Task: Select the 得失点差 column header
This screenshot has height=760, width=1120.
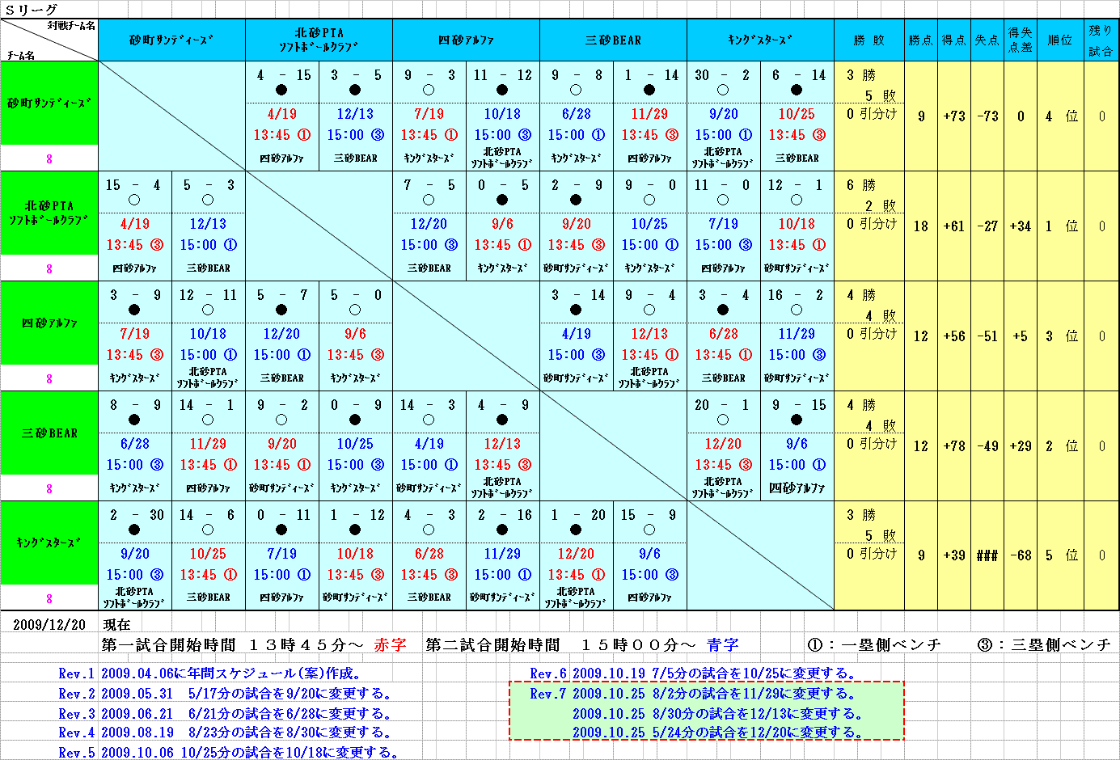Action: tap(1020, 40)
